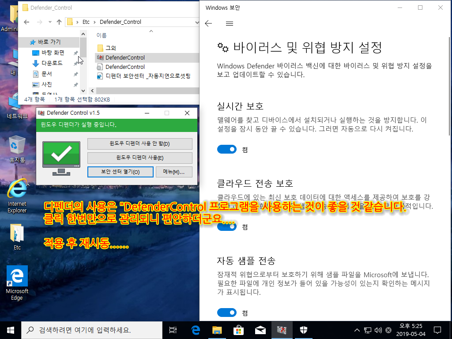
Task: Click the taskbar clock showing 오후 5:25
Action: pos(411,330)
